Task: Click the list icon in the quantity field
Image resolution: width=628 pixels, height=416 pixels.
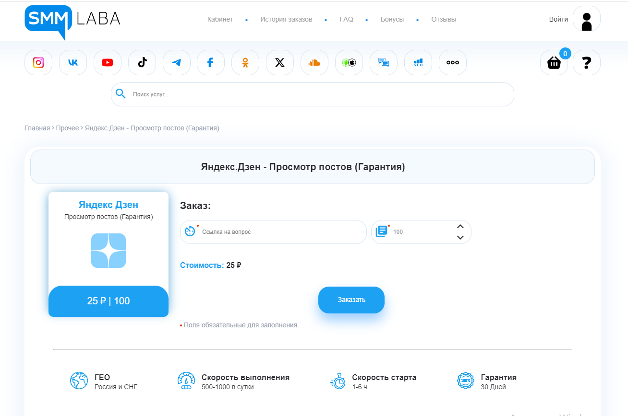Action: (381, 231)
